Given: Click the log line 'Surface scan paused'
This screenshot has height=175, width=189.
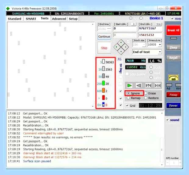Looking at the screenshot, I should 37,161.
